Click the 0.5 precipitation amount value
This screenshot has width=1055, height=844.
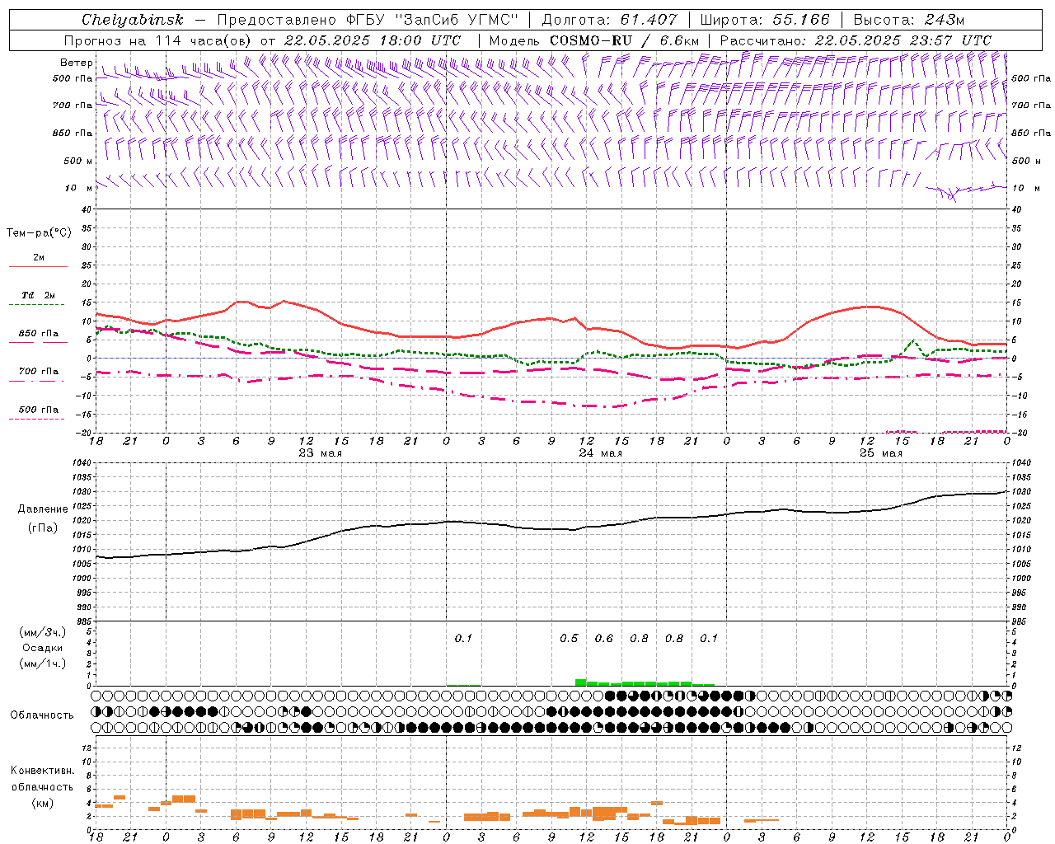point(569,639)
